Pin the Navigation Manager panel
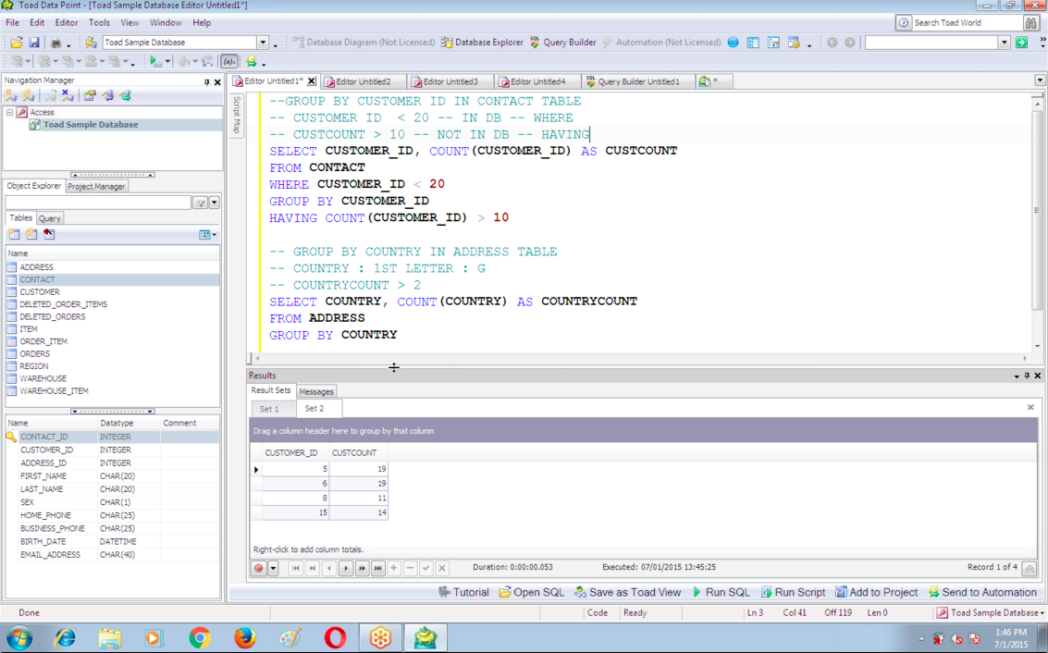 [x=206, y=81]
